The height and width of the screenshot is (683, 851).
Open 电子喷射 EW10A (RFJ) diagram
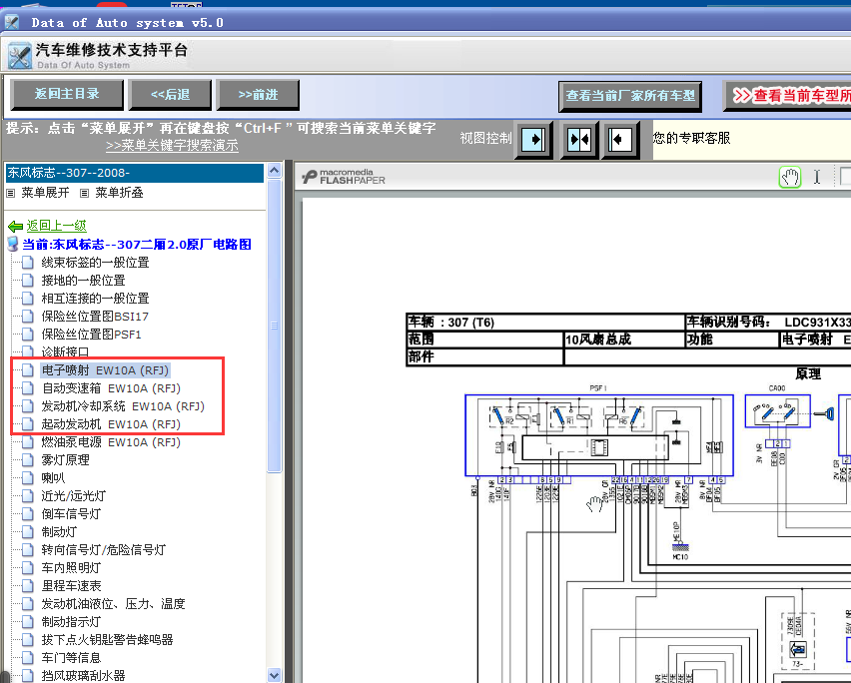tap(105, 370)
